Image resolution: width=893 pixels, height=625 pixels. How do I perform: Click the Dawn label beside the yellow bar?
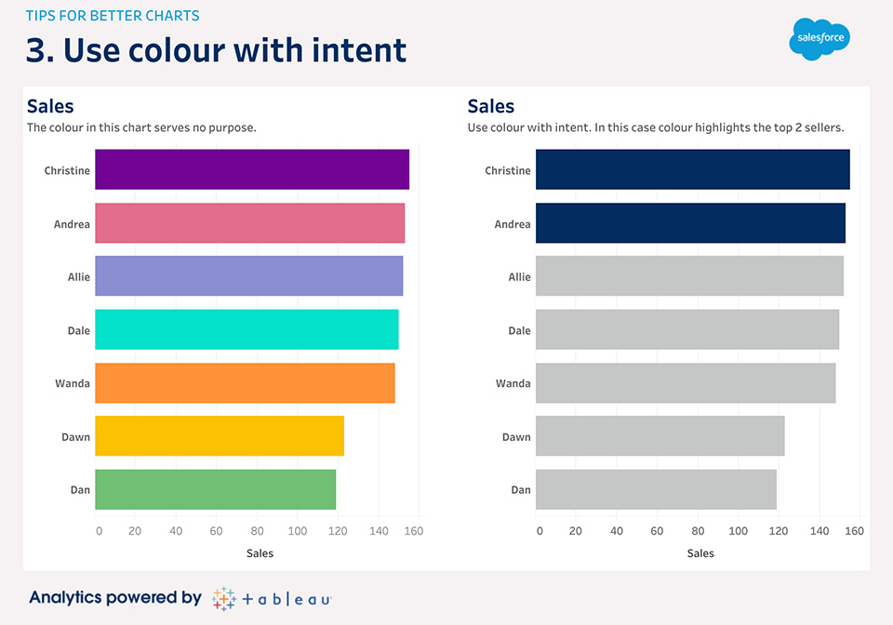[x=75, y=437]
